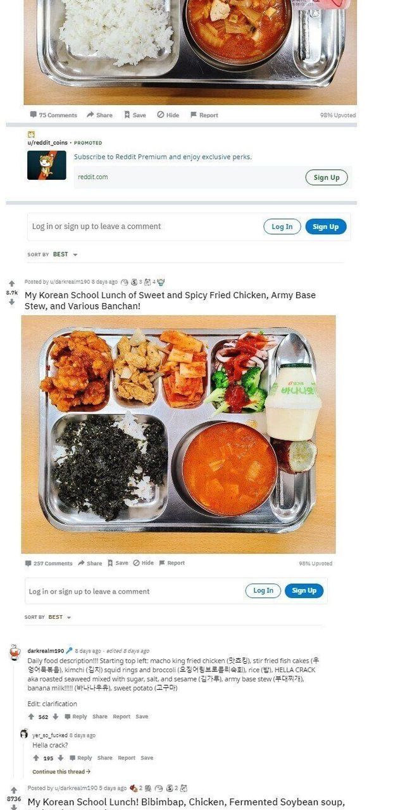Downvote the Sweet and Spicy Fried Chicken post
Image resolution: width=405 pixels, height=810 pixels.
pos(11,302)
